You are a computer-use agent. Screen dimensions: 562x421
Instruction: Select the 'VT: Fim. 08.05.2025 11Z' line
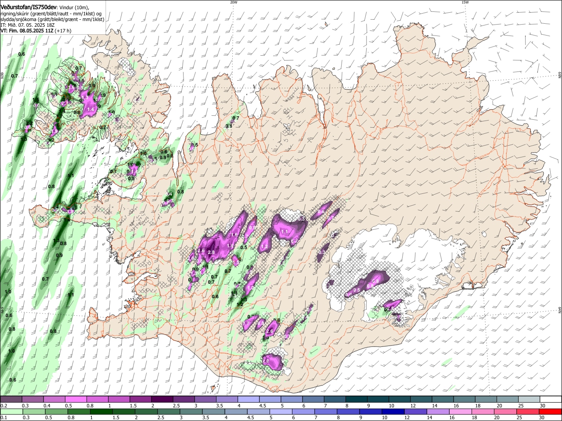point(27,31)
